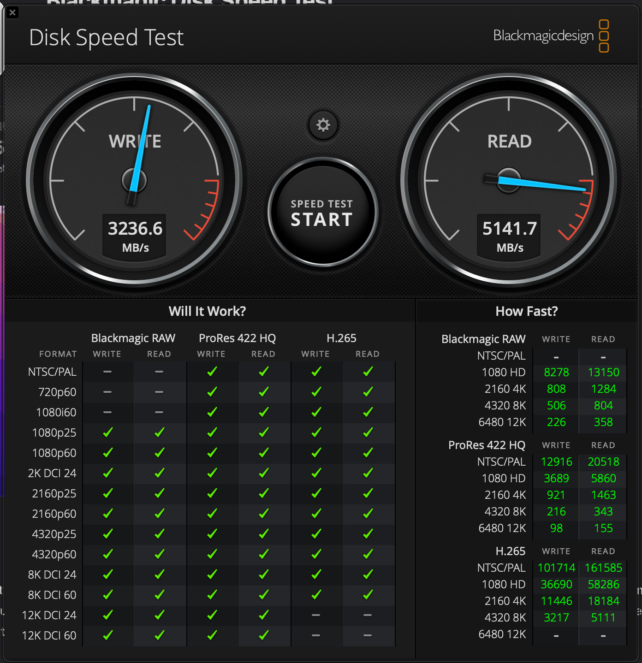Switch to the Will It Work? section

207,311
